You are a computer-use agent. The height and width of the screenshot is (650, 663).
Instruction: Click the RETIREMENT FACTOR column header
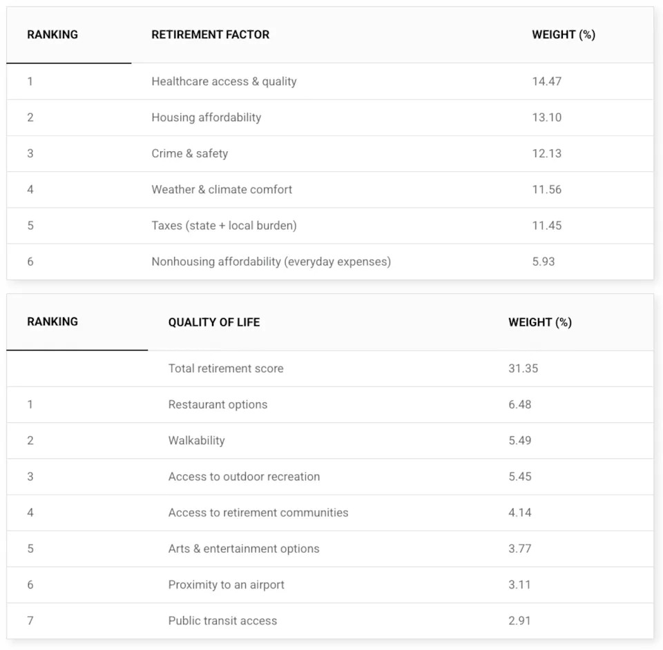pyautogui.click(x=211, y=35)
